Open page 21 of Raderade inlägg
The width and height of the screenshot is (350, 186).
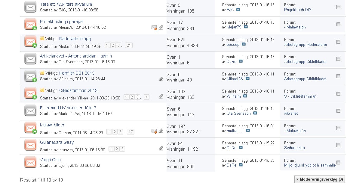coord(129,45)
